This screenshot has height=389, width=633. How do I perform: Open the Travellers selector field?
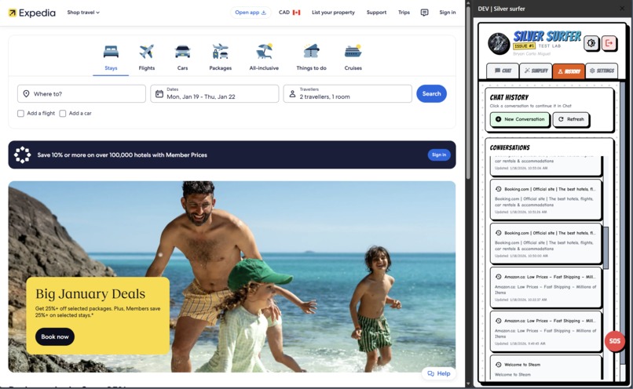[x=347, y=93]
